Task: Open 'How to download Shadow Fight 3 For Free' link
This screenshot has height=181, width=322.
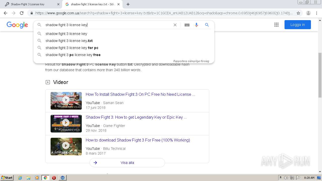Action: click(138, 140)
